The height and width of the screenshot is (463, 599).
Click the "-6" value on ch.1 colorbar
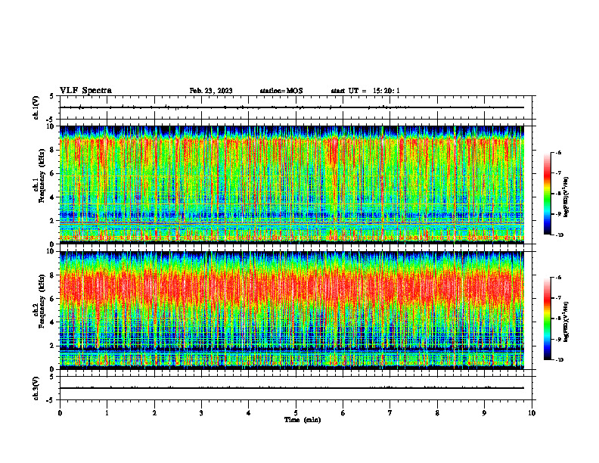[558, 153]
